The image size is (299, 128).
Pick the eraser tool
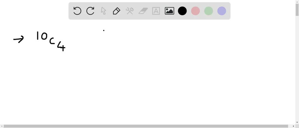(143, 11)
